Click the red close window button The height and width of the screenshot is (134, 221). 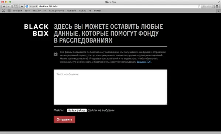[x=3, y=2]
